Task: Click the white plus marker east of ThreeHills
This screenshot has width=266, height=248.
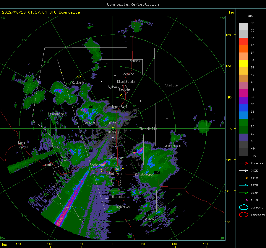Action: point(167,119)
